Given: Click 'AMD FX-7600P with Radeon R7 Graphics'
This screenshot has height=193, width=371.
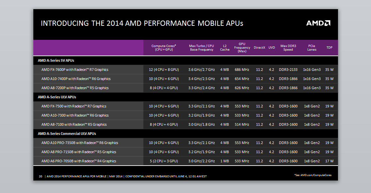Looking at the screenshot, I should tap(75, 70).
